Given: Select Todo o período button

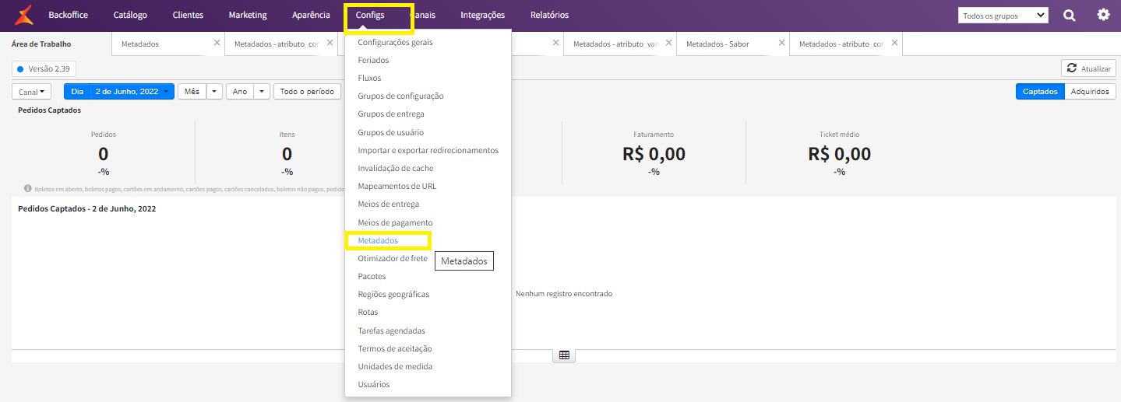Looking at the screenshot, I should coord(307,92).
